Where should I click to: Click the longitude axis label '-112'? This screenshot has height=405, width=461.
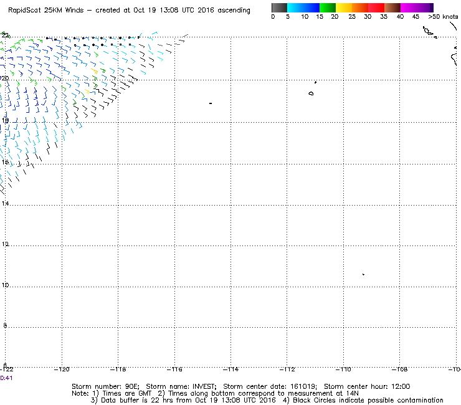click(x=287, y=369)
